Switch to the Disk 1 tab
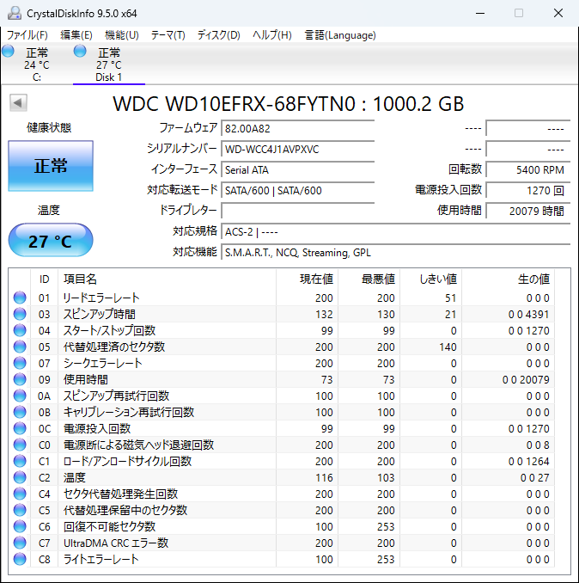 click(108, 64)
